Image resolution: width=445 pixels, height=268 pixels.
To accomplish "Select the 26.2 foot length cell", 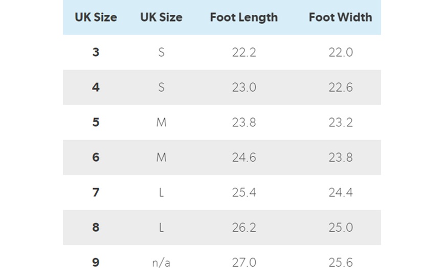I will 244,228.
